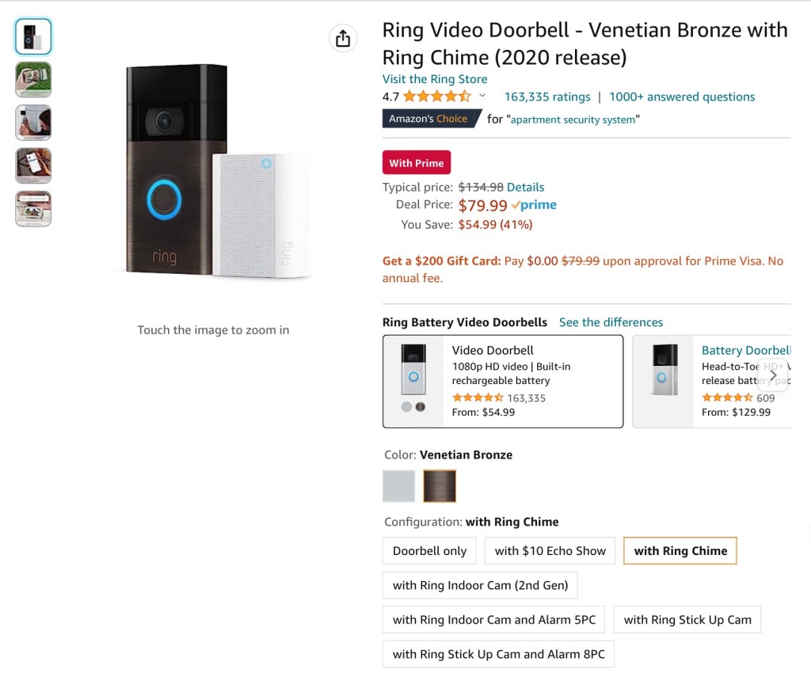Click the share icon above product image
The image size is (811, 673).
tap(342, 38)
